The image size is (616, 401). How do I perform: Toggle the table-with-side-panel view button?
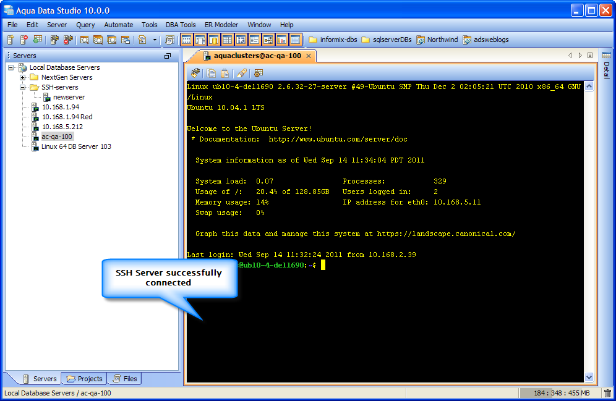click(x=200, y=40)
